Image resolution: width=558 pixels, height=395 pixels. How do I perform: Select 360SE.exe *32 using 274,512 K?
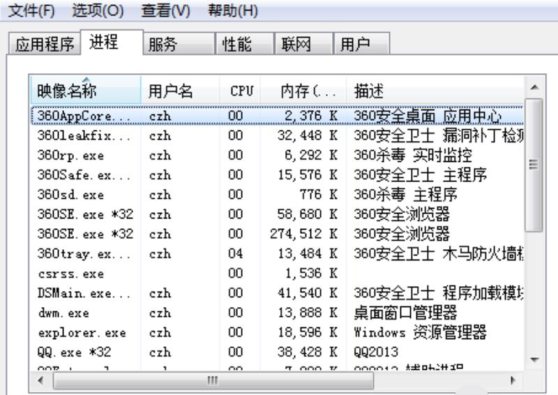click(277, 234)
